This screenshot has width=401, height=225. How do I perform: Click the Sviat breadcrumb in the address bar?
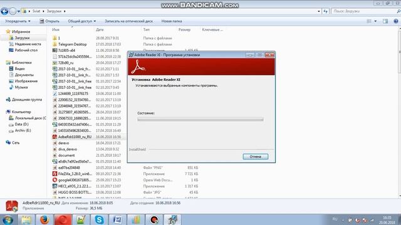coord(36,11)
